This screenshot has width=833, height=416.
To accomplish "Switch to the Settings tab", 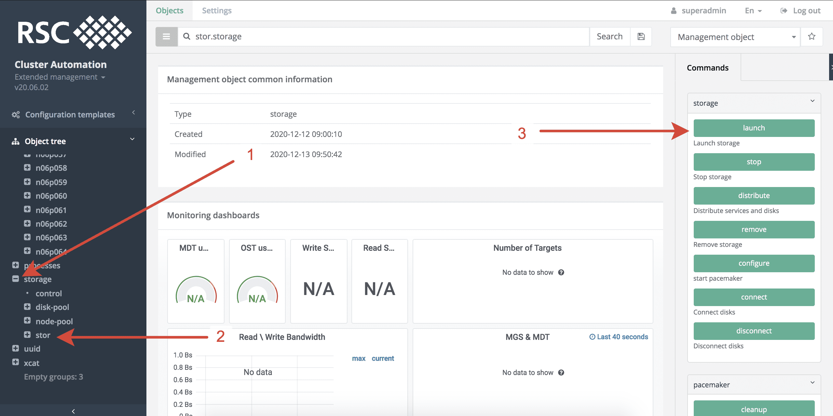I will 217,11.
